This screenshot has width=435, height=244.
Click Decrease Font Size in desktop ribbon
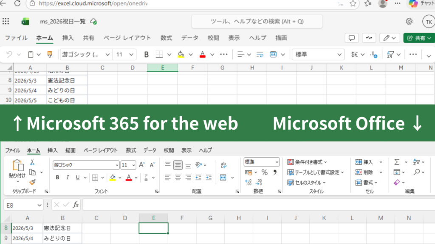153,165
